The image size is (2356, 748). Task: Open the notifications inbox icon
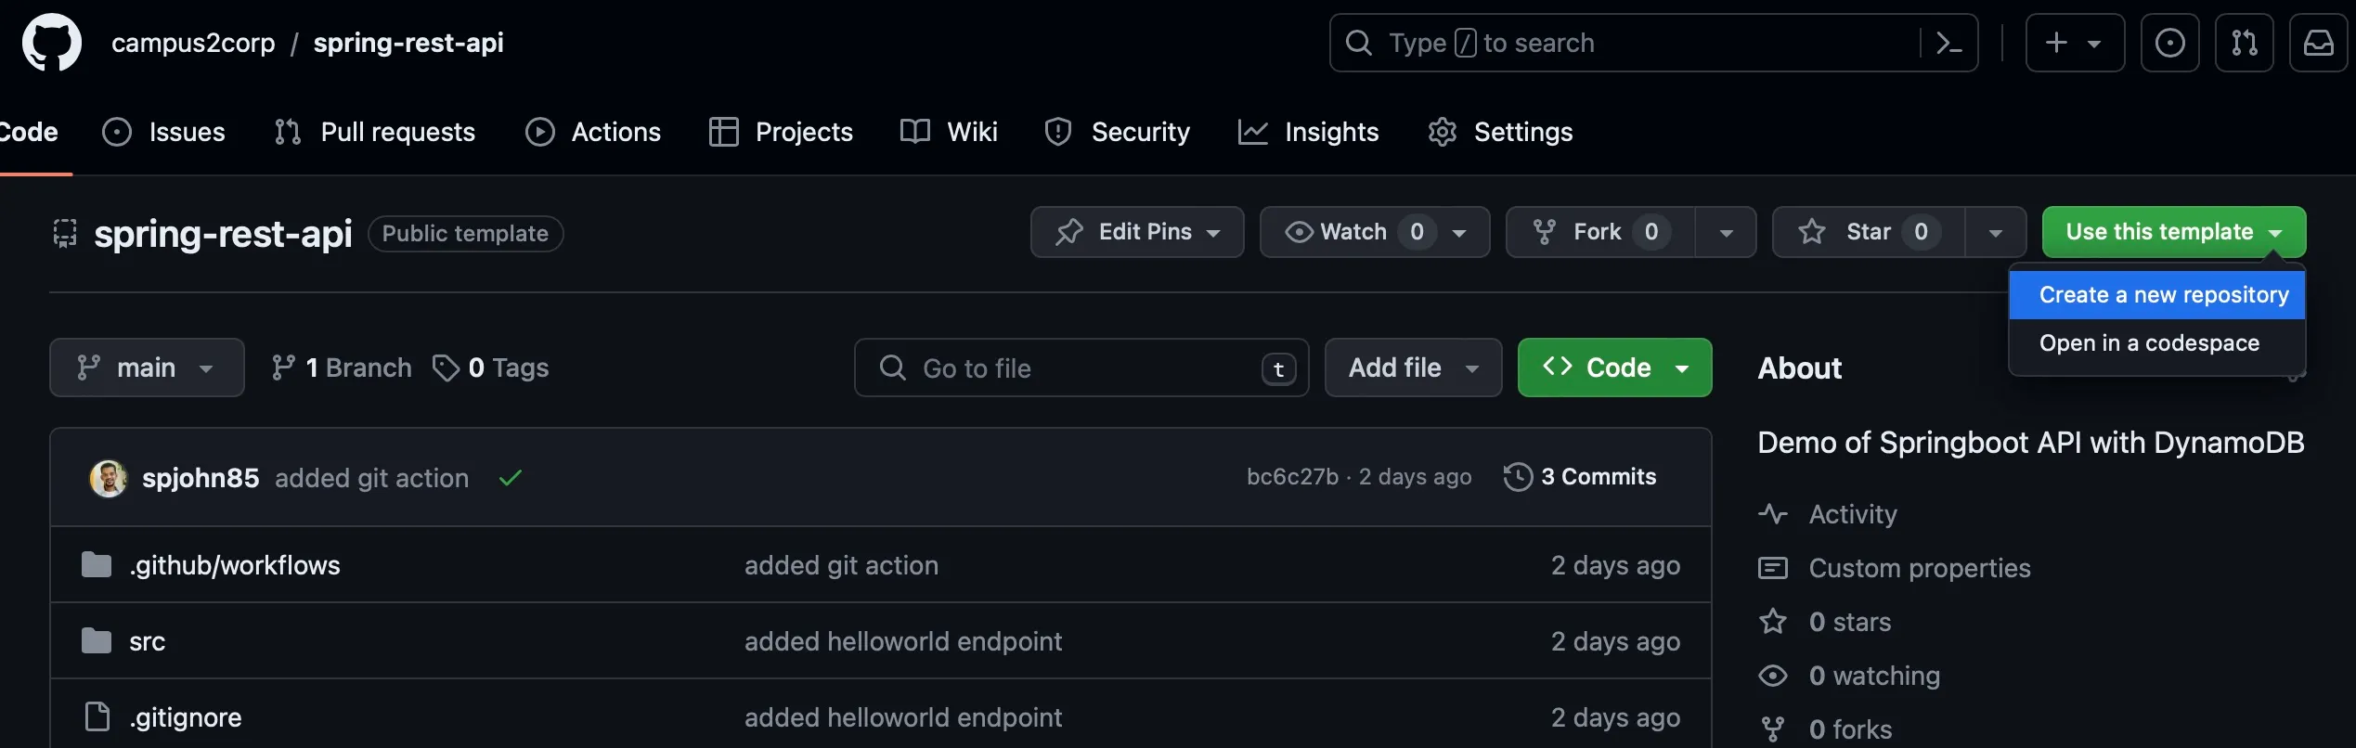(x=2318, y=43)
